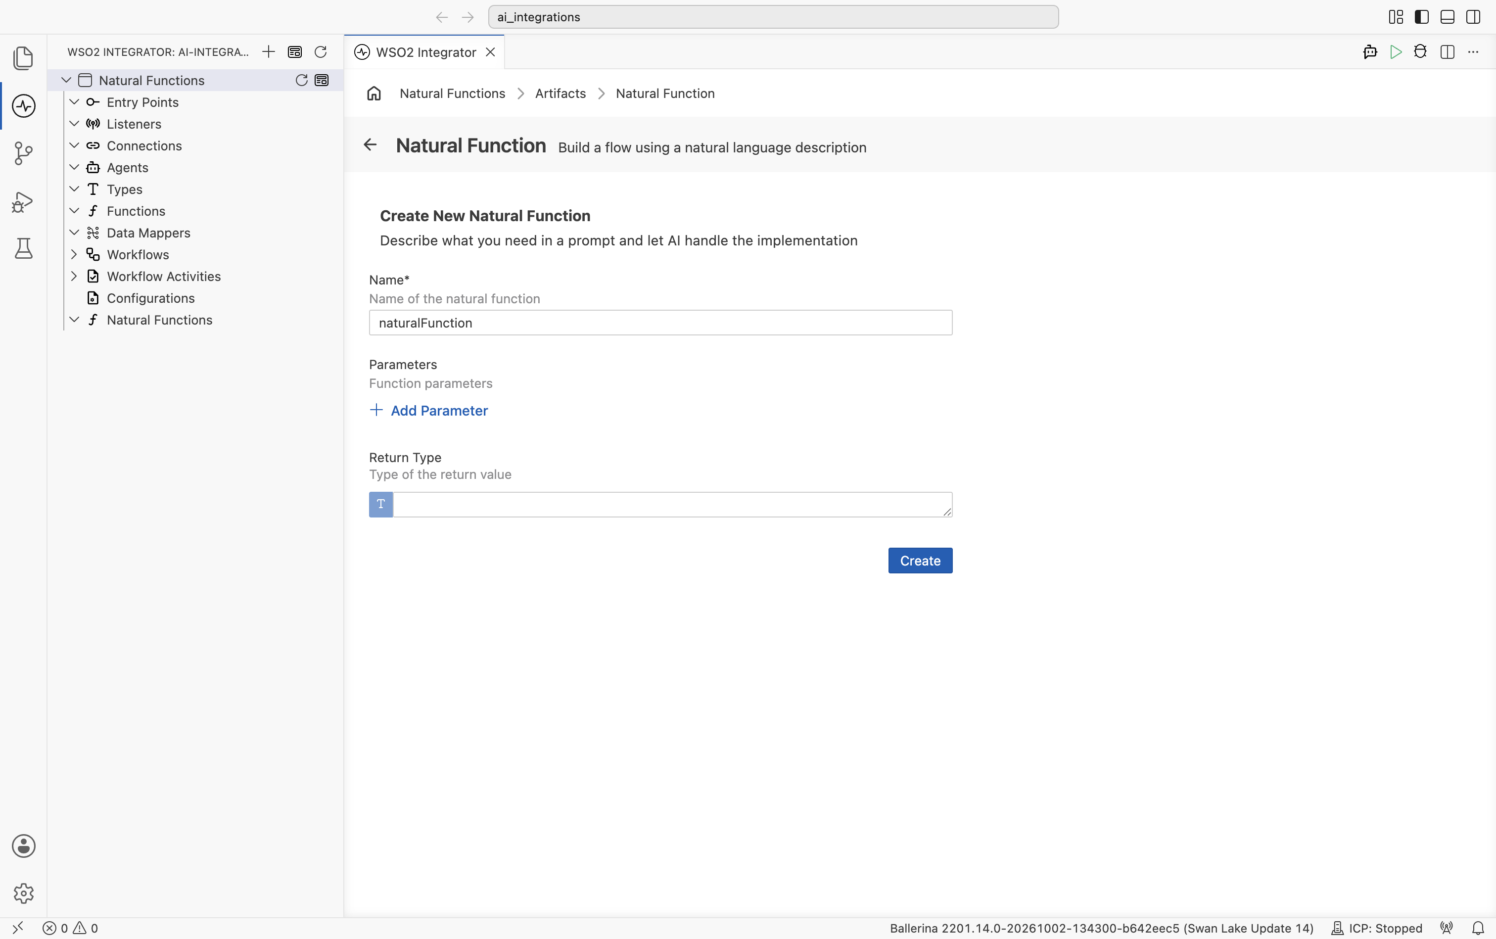The image size is (1496, 939).
Task: Click the type helper T icon
Action: 380,504
